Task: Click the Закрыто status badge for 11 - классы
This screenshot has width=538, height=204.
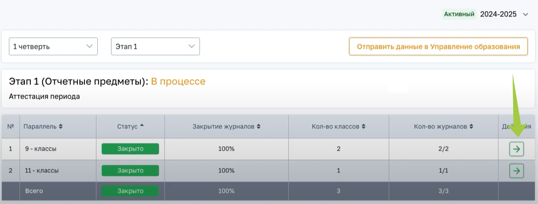Action: 130,171
